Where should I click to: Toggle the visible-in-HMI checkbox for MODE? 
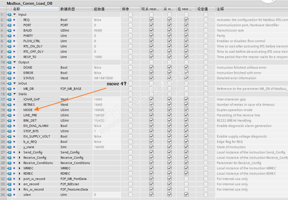(x=186, y=110)
